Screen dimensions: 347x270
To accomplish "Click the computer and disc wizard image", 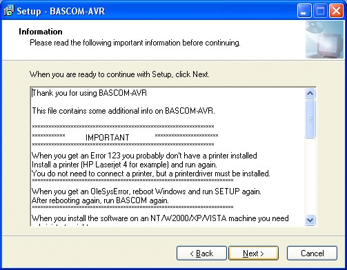I will 324,39.
